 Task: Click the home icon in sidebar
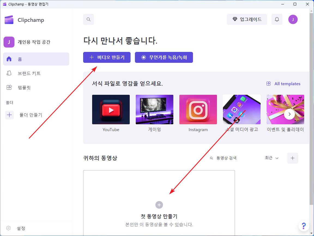tap(9, 59)
